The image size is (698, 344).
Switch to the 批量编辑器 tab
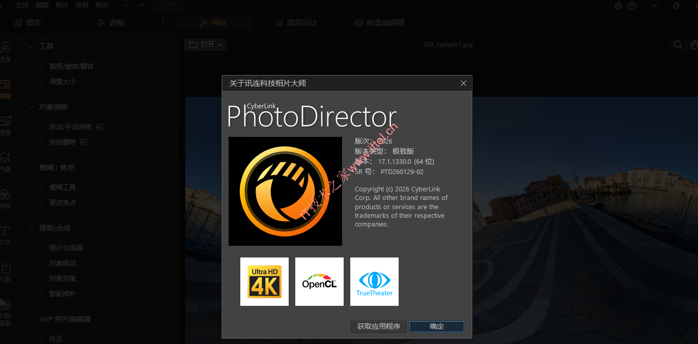[x=380, y=23]
